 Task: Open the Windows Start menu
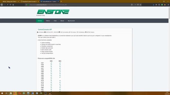point(2,93)
